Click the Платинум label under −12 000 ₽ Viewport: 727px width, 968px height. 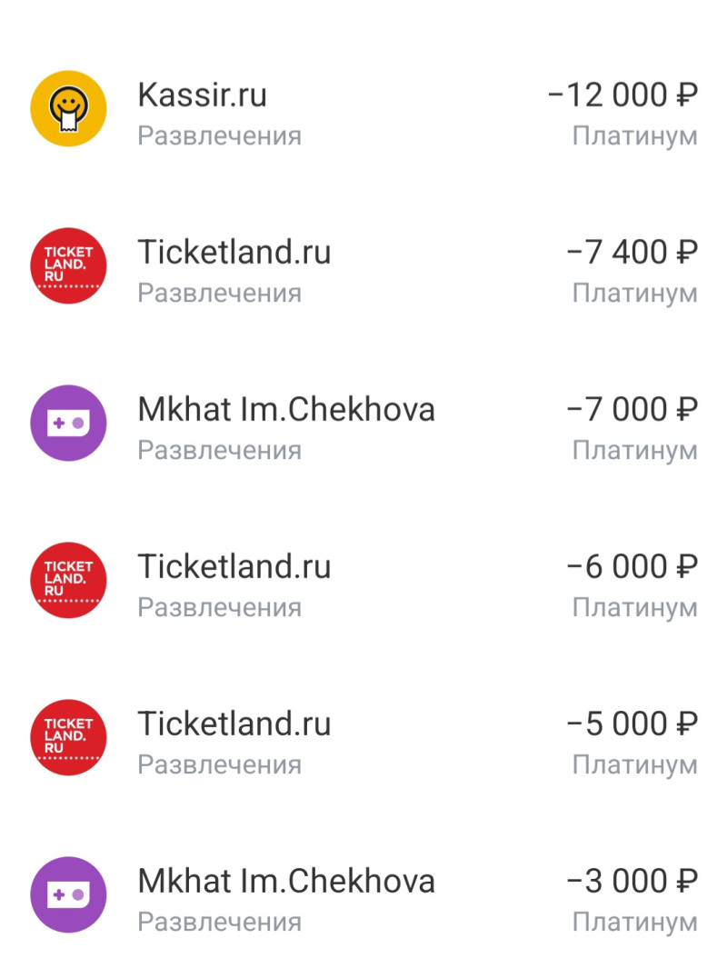[634, 136]
